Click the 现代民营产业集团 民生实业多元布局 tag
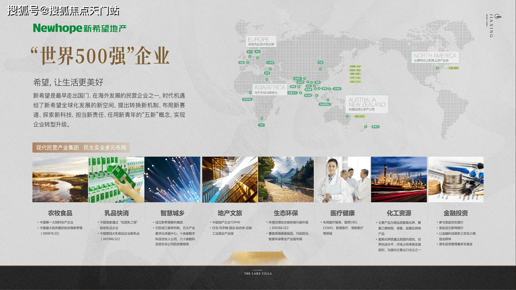 point(81,147)
